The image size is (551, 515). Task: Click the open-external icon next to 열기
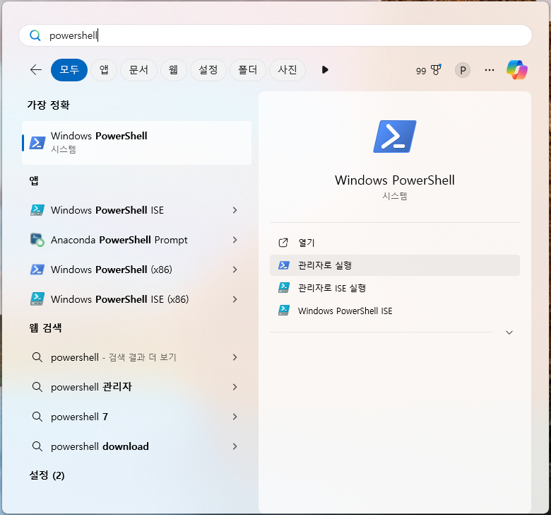tap(283, 243)
